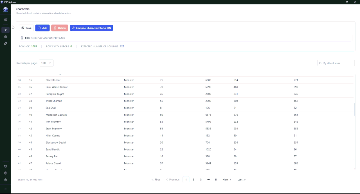Click the Shown 100 of 1069 rows label
The height and width of the screenshot is (194, 360).
[30, 180]
